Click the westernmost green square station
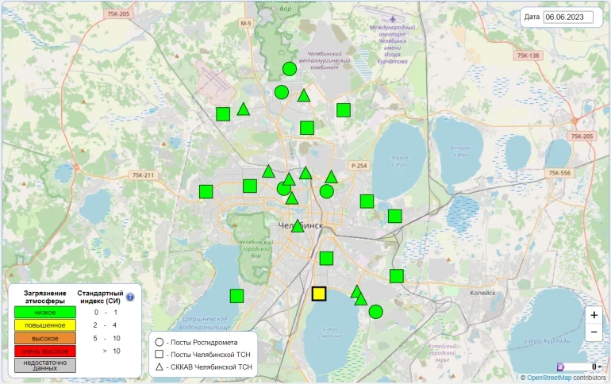 tap(206, 191)
